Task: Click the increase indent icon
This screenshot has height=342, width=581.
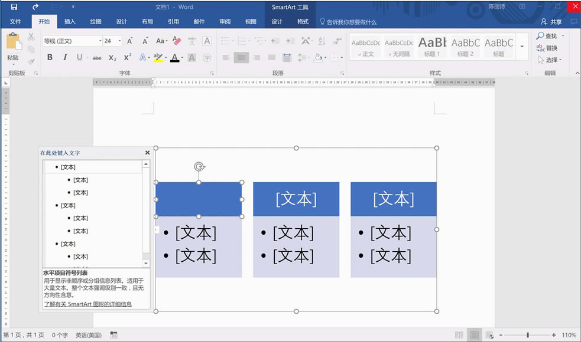Action: click(x=290, y=41)
